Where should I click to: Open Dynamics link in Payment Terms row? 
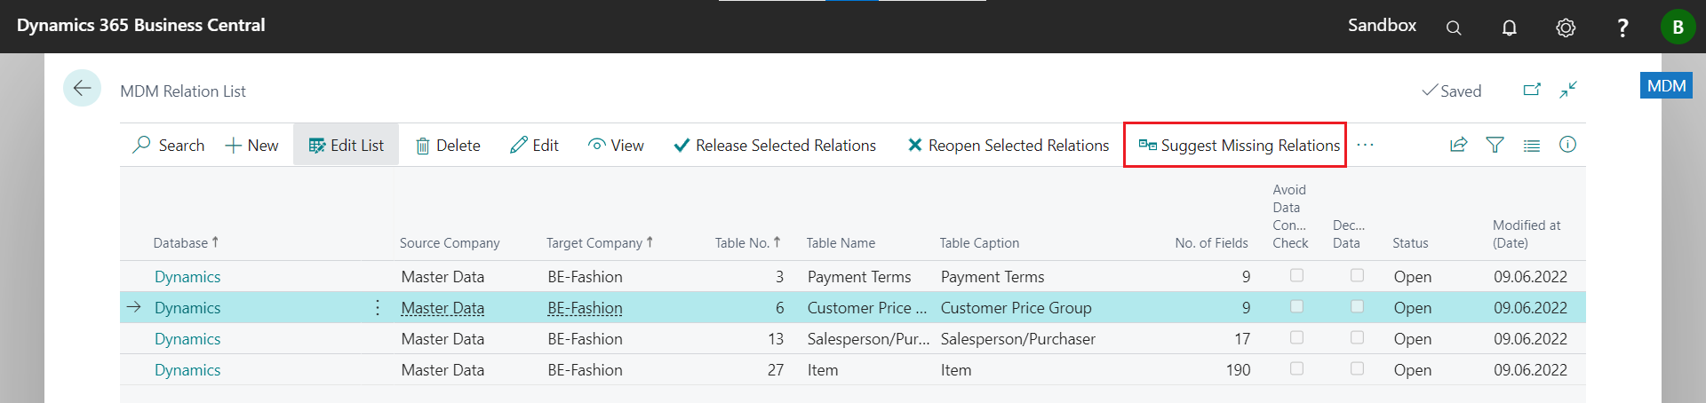tap(187, 277)
